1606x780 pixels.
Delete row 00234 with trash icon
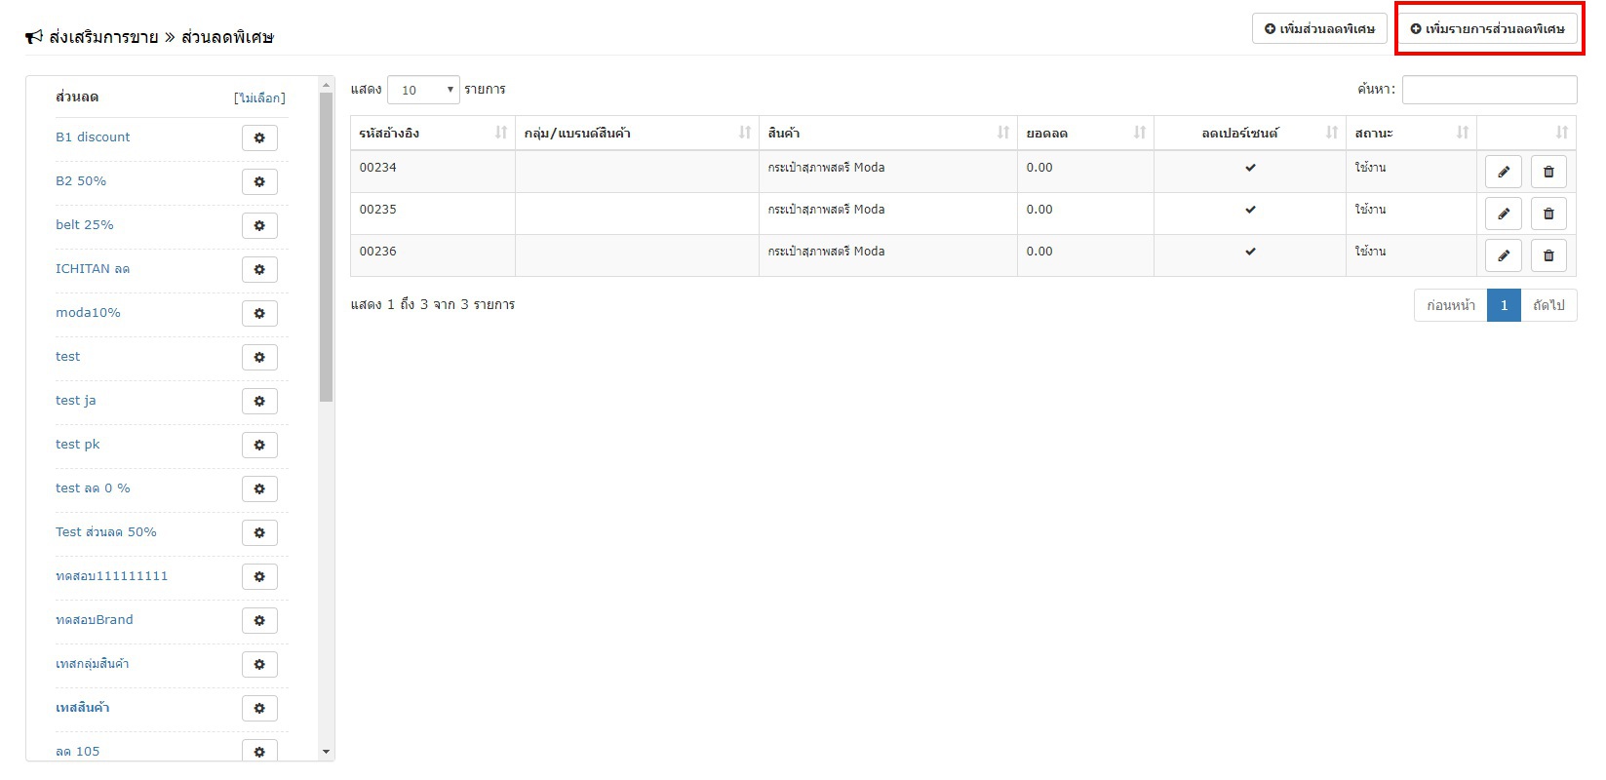pos(1548,172)
